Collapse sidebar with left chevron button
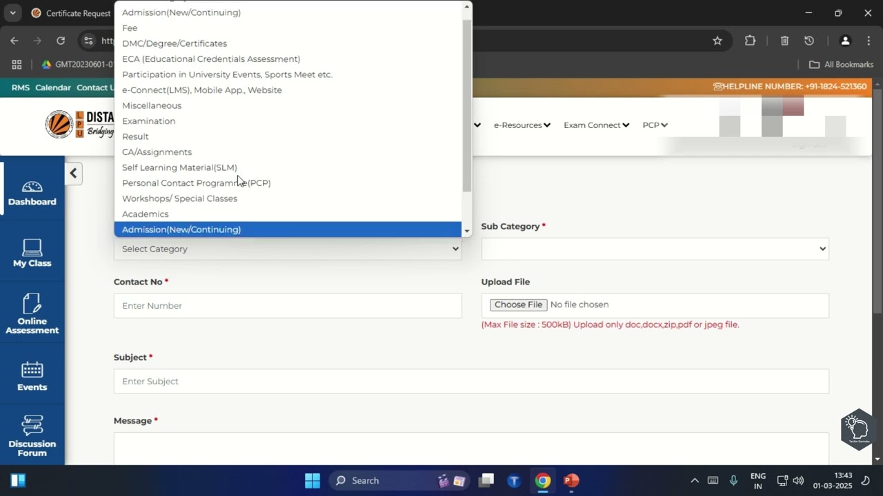The height and width of the screenshot is (496, 883). click(73, 174)
